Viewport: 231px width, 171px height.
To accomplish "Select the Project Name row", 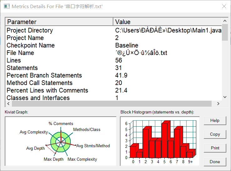I will (x=113, y=38).
